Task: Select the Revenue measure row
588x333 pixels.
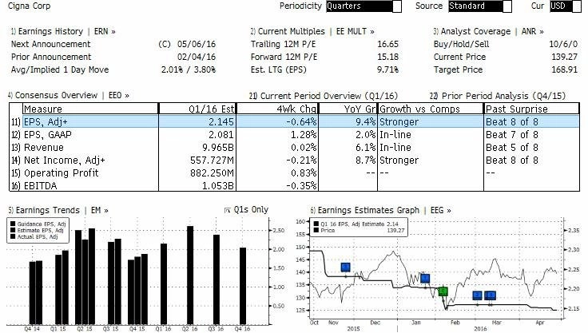Action: pos(294,148)
